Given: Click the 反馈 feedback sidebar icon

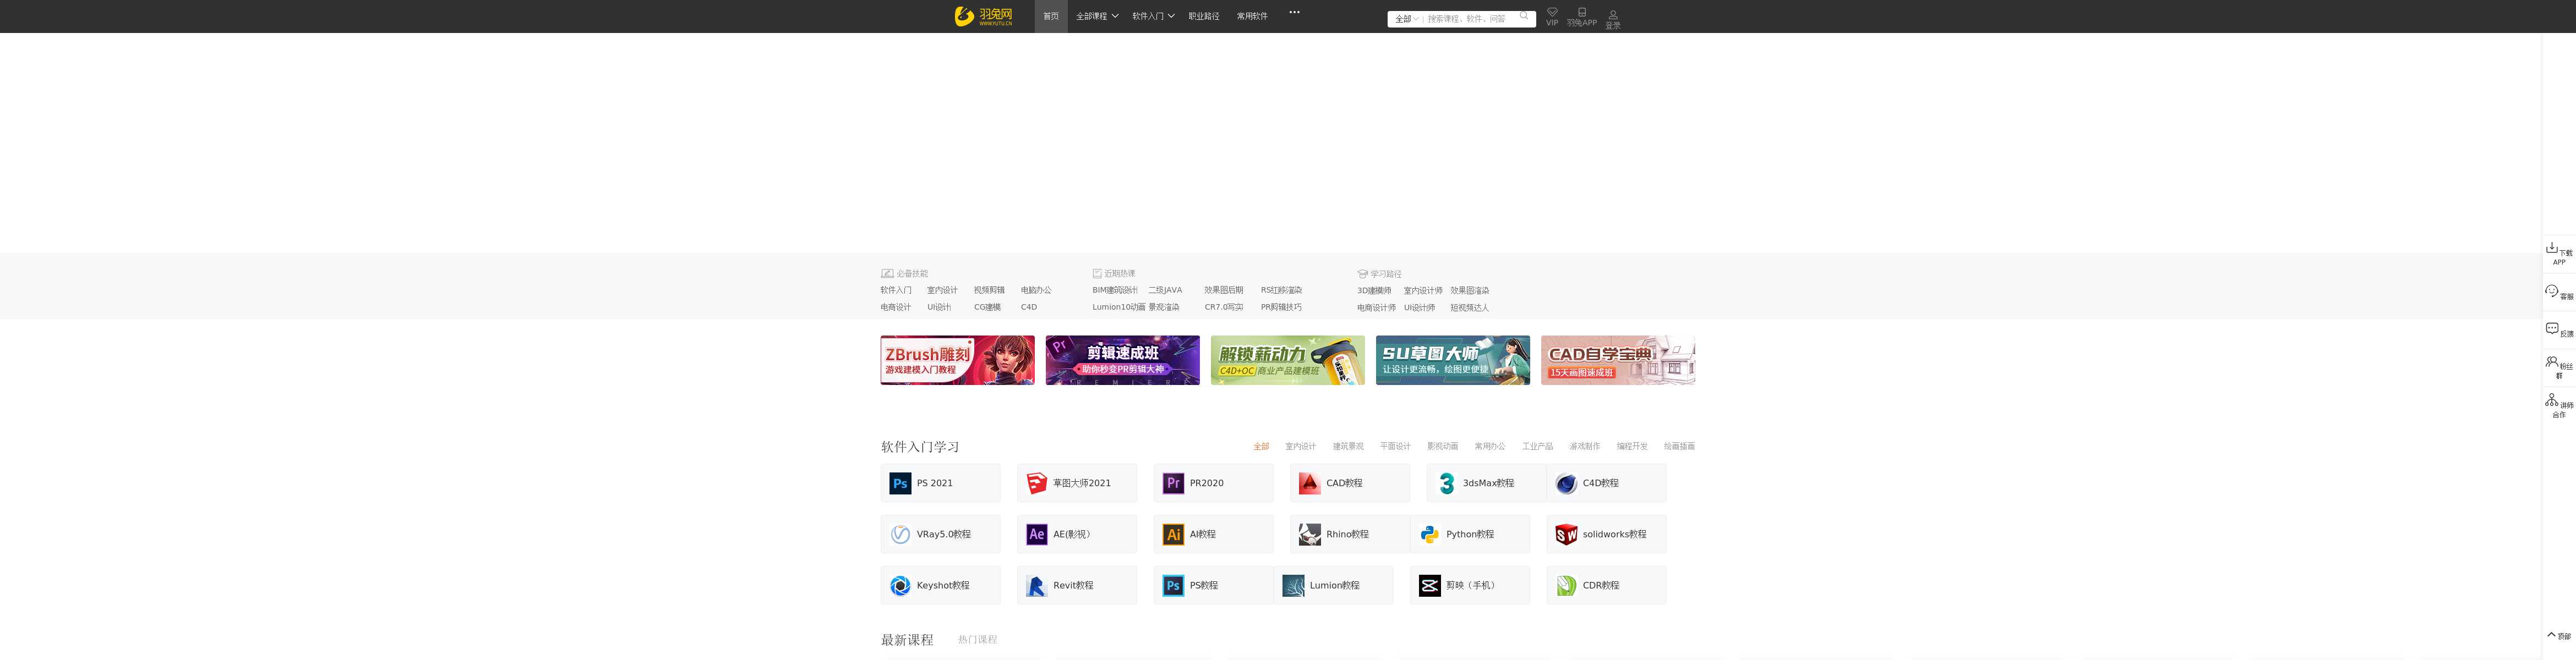Looking at the screenshot, I should pos(2557,329).
